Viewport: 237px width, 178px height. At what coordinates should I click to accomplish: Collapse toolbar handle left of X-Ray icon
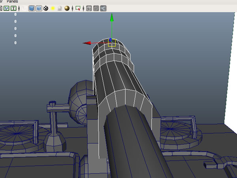tap(83, 8)
